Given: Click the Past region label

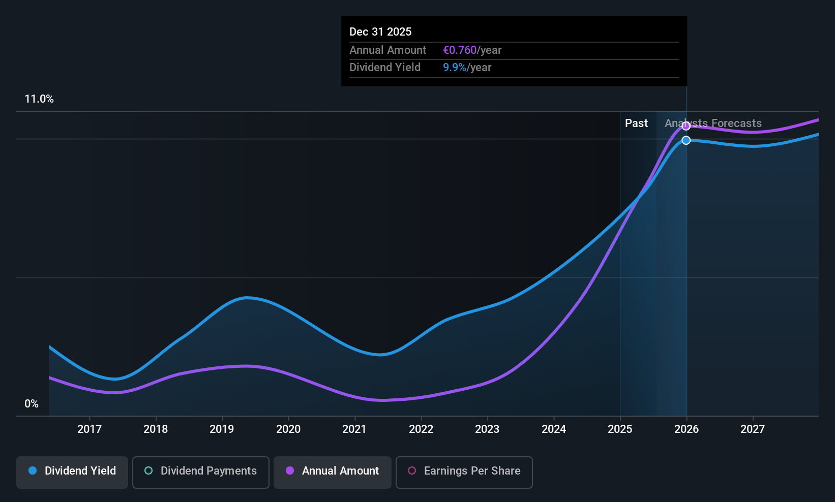Looking at the screenshot, I should point(636,123).
